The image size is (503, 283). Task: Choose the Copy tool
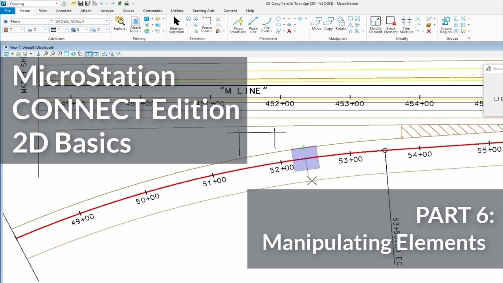click(x=329, y=24)
